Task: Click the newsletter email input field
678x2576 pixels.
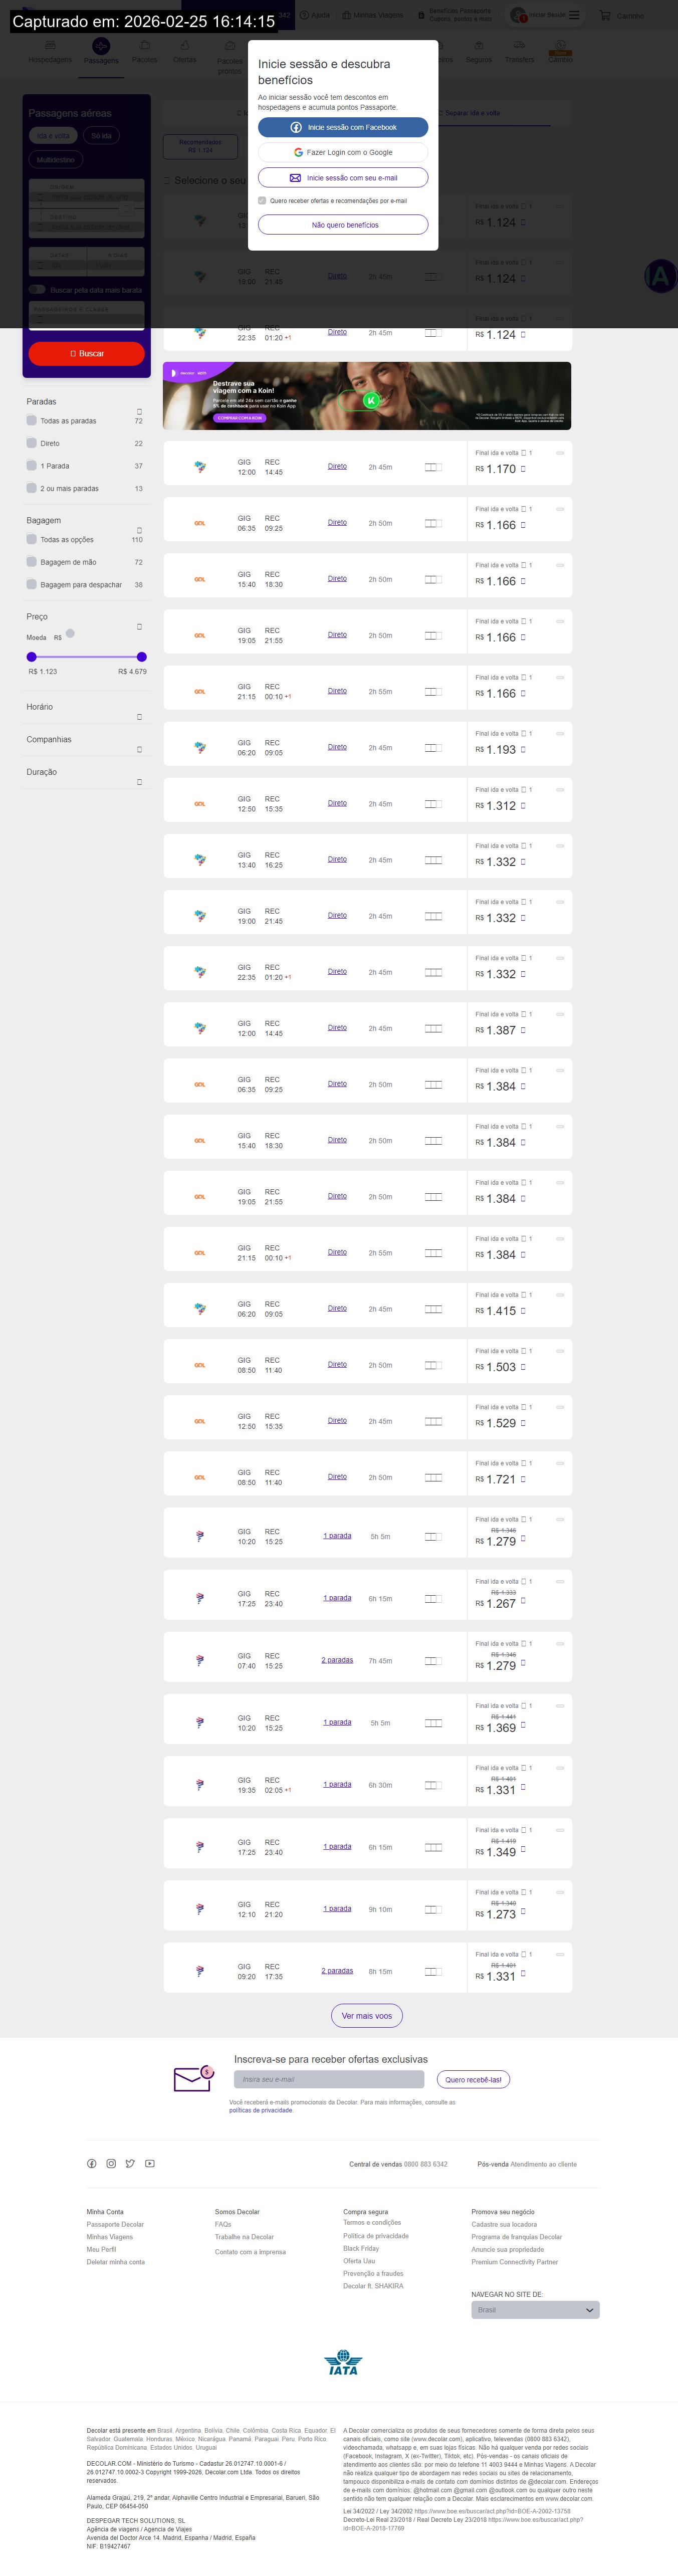Action: (329, 2079)
